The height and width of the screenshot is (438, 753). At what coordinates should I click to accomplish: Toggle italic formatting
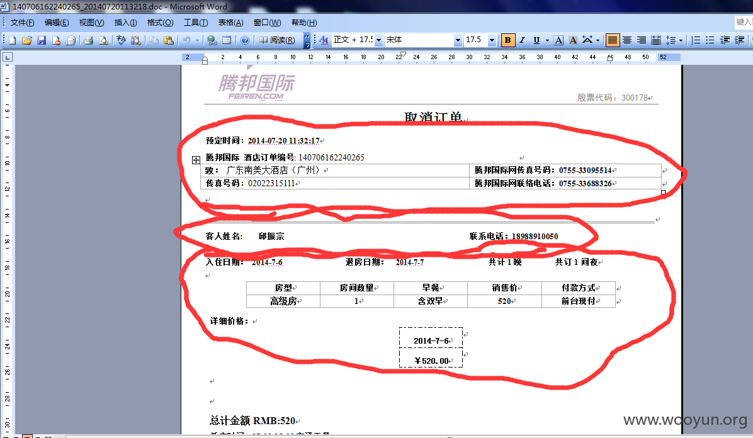pyautogui.click(x=522, y=40)
